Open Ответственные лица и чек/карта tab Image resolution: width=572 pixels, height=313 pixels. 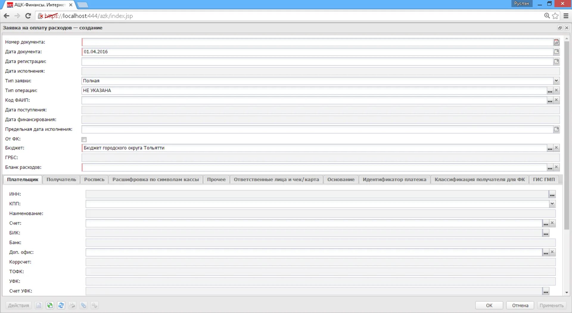[276, 179]
